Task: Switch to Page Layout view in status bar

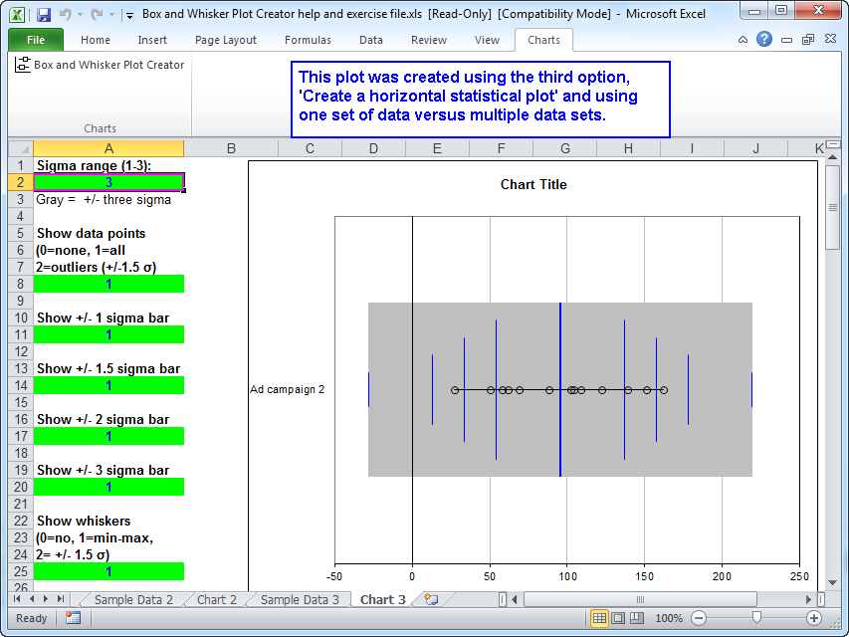Action: [619, 618]
